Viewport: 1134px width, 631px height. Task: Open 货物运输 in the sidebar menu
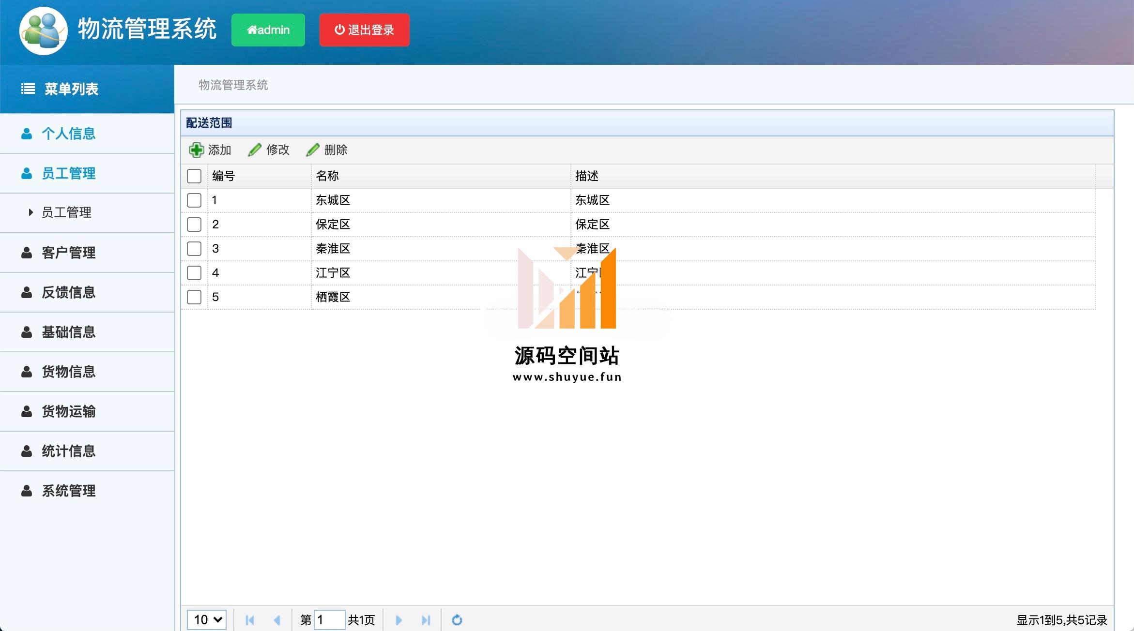point(68,411)
